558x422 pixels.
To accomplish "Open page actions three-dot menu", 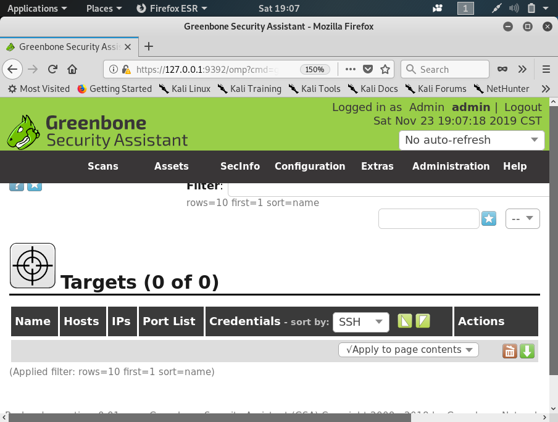I will (x=350, y=69).
